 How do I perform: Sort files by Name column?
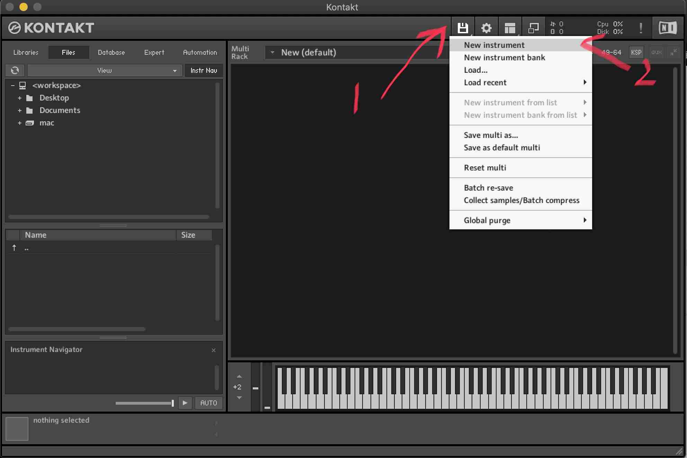pyautogui.click(x=98, y=235)
